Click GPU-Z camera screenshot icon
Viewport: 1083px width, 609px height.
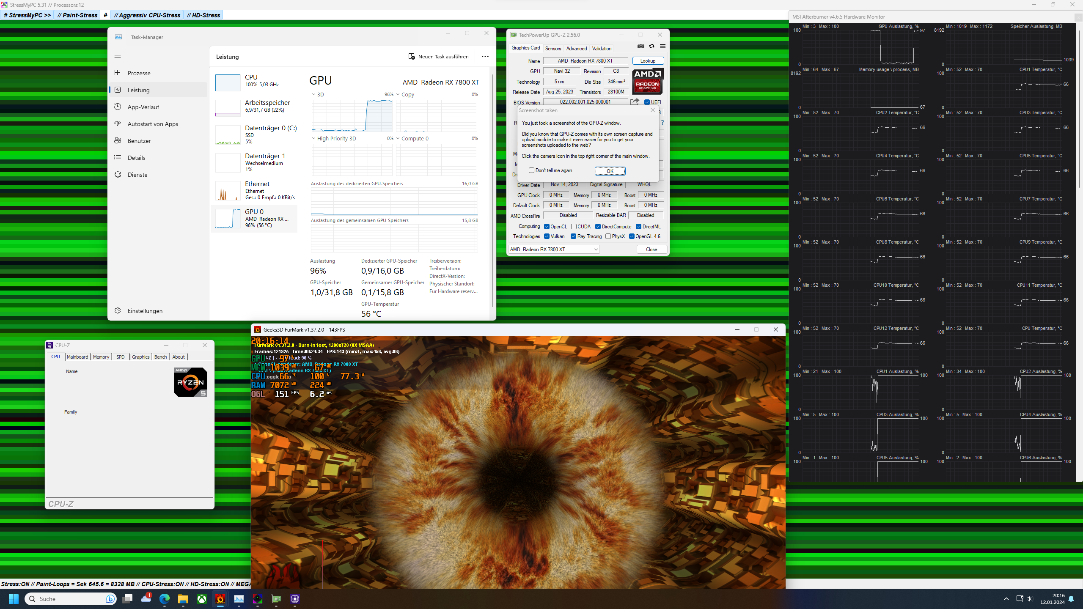tap(641, 46)
